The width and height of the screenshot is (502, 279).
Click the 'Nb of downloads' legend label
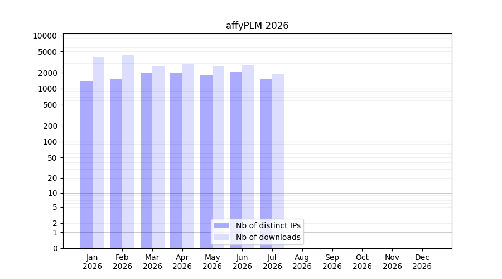pyautogui.click(x=268, y=237)
